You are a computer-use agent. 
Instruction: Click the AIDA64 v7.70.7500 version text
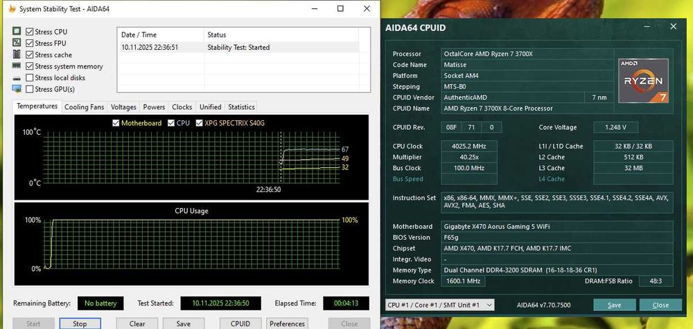click(x=543, y=305)
